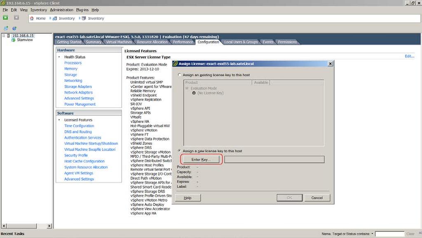Viewport: 422px width, 238px height.
Task: Click the second Inventory breadcrumb icon
Action: pyautogui.click(x=84, y=18)
